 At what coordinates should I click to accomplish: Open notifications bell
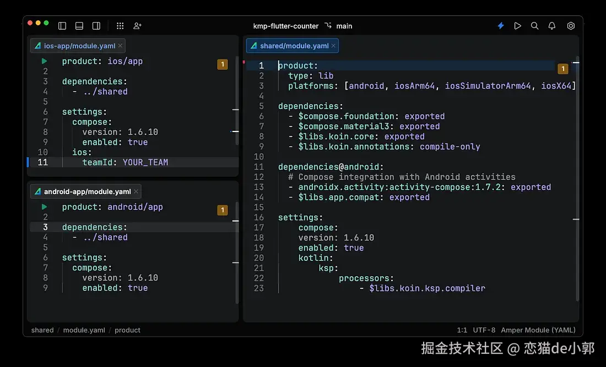551,26
